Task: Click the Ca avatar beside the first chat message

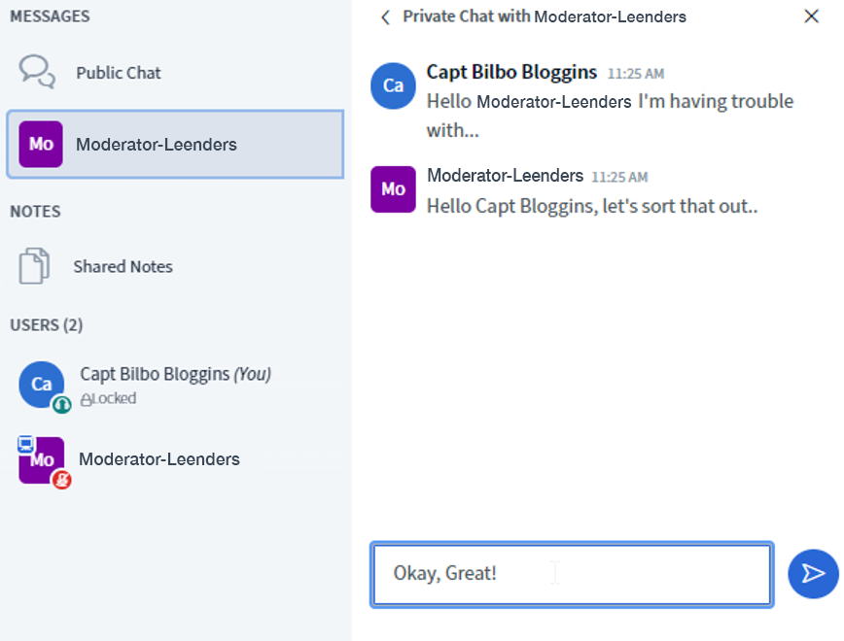Action: (x=393, y=85)
